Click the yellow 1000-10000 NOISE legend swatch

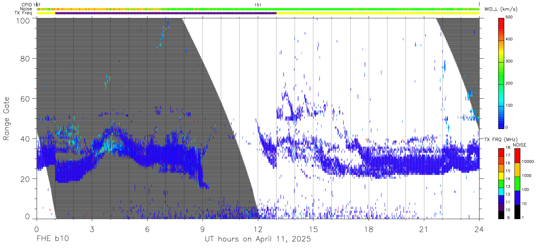point(517,169)
